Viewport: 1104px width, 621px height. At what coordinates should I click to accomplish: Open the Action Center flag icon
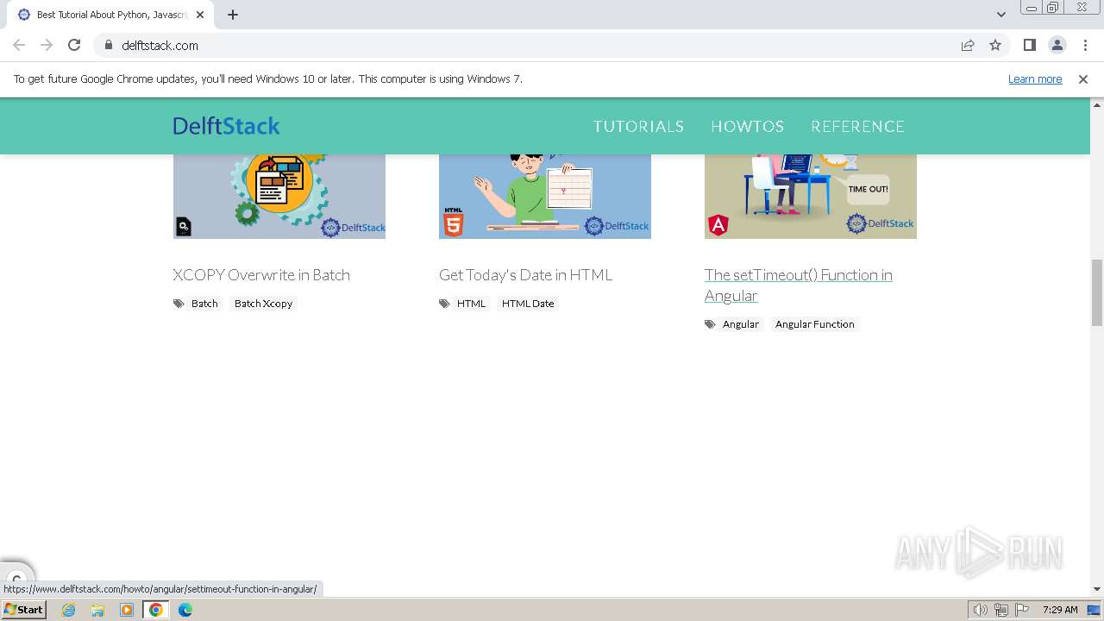1022,610
